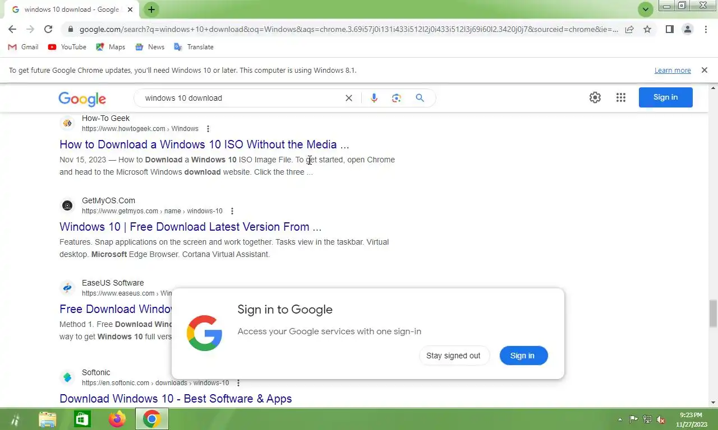Click the scrollbar up arrow
The image size is (718, 430).
[713, 88]
